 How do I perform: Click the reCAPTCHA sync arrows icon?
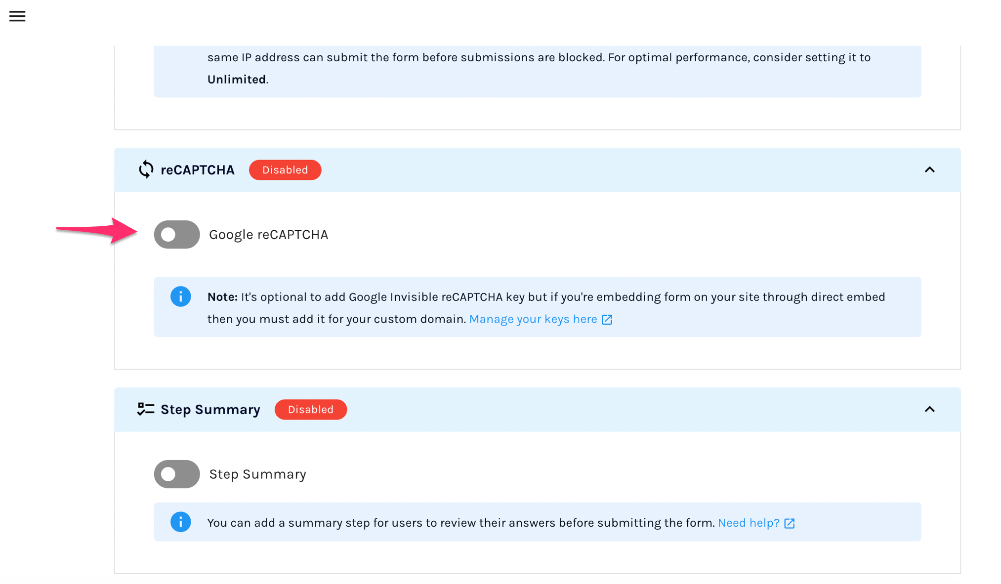click(x=146, y=169)
